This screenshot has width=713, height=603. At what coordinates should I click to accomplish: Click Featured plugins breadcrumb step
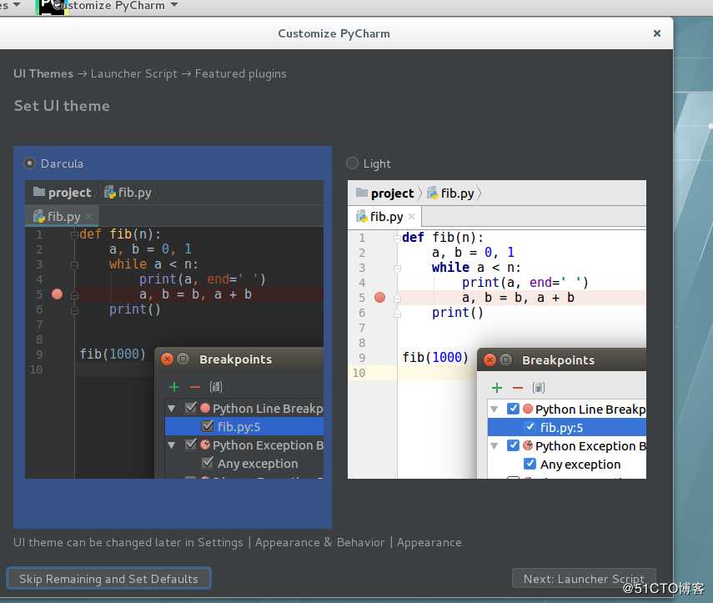(240, 73)
